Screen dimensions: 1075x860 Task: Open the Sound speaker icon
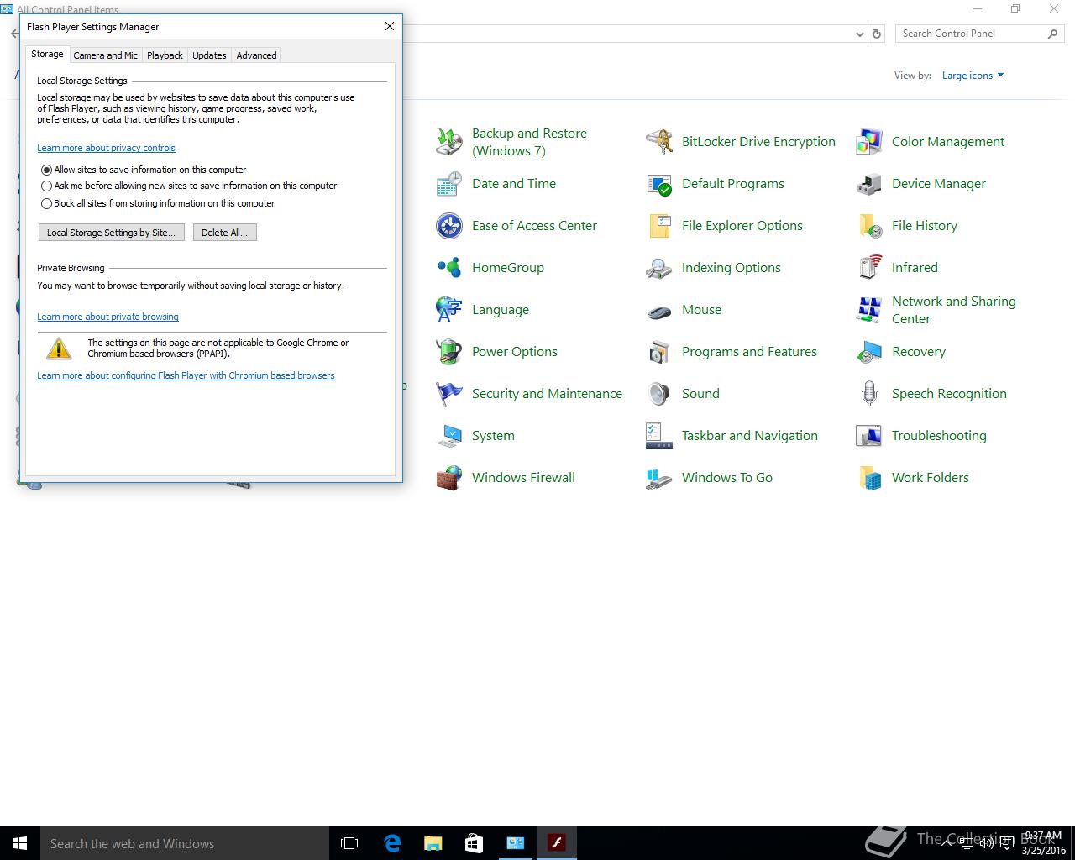[659, 394]
